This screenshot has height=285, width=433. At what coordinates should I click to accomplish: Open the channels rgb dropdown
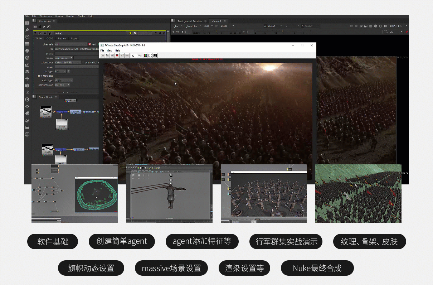pyautogui.click(x=70, y=44)
